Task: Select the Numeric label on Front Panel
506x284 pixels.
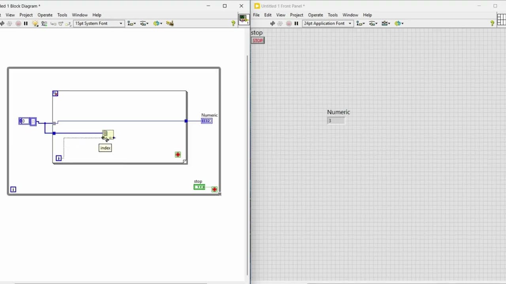Action: tap(338, 112)
